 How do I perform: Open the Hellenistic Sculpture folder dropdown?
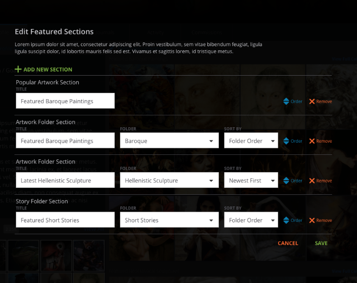coord(169,180)
